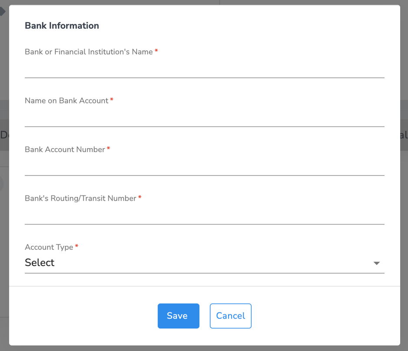Click the Bank Information heading
This screenshot has width=408, height=351.
point(62,26)
